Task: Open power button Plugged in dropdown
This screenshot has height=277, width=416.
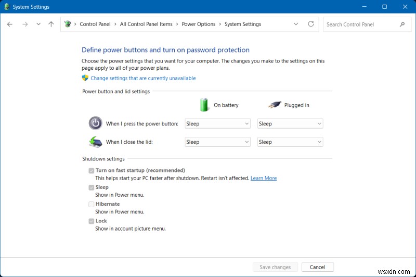Action: tap(290, 123)
